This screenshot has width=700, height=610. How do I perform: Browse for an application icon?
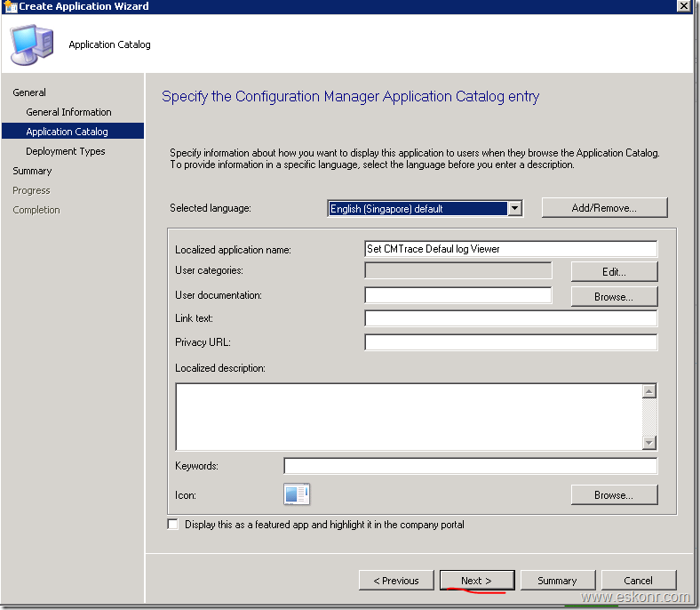click(x=614, y=495)
